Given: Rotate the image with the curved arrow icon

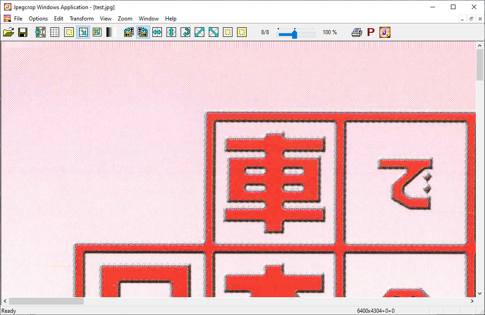Looking at the screenshot, I should point(185,32).
